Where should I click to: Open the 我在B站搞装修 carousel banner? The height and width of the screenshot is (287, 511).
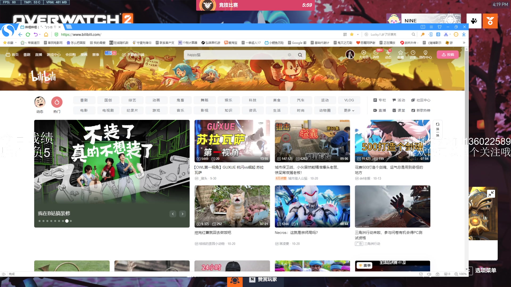pos(112,174)
